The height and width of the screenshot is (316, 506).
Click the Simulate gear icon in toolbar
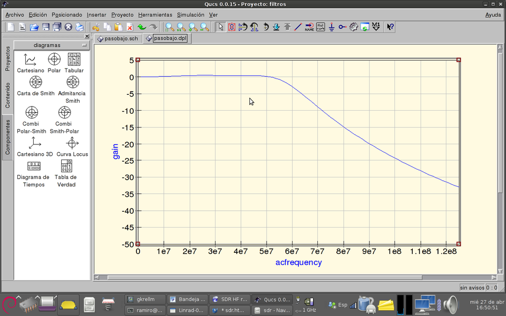click(x=354, y=27)
